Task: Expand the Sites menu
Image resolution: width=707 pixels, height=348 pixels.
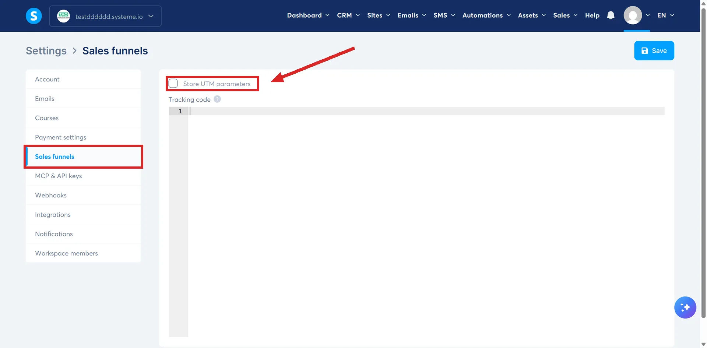Action: tap(379, 15)
